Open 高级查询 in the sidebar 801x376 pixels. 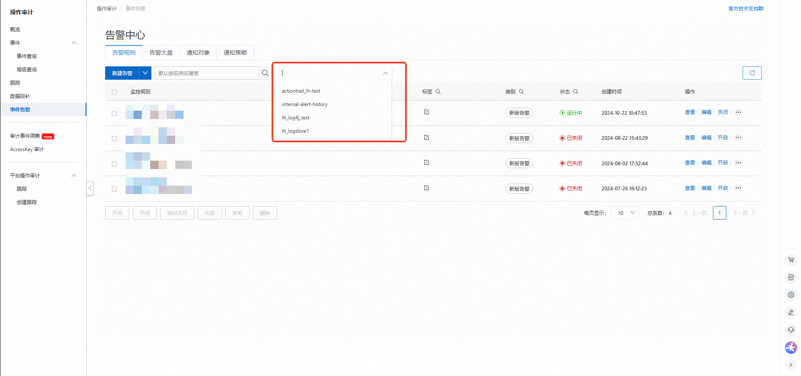pos(27,70)
